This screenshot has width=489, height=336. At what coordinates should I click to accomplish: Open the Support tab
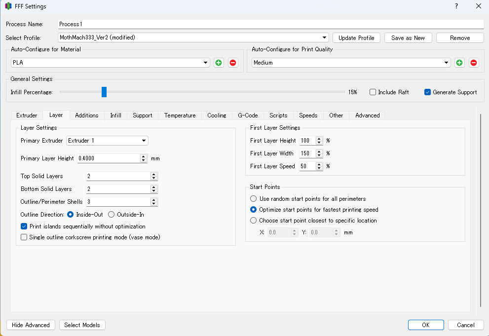coord(143,115)
